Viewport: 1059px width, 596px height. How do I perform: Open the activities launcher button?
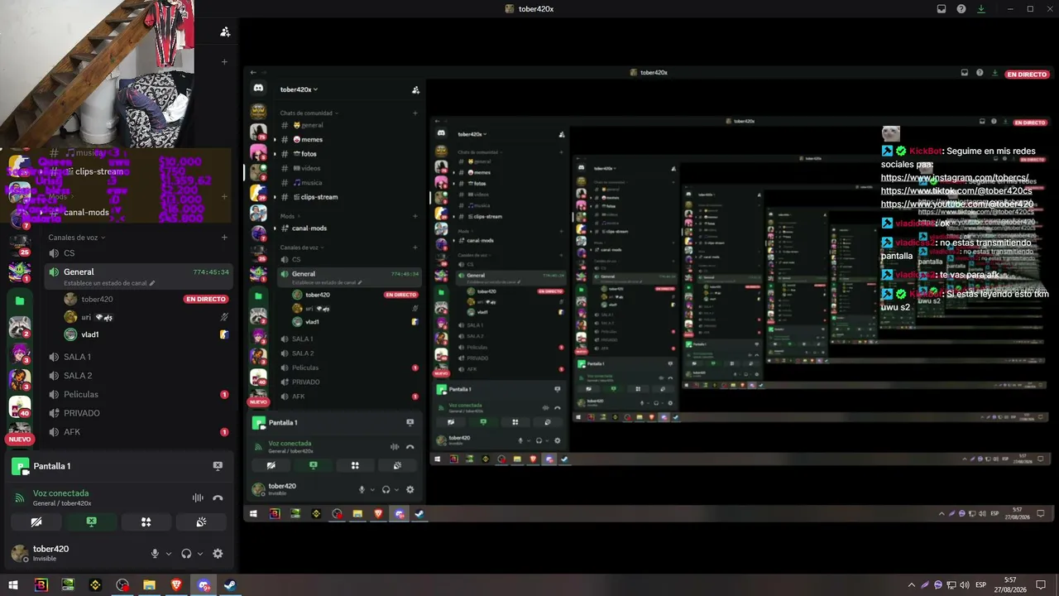click(146, 522)
